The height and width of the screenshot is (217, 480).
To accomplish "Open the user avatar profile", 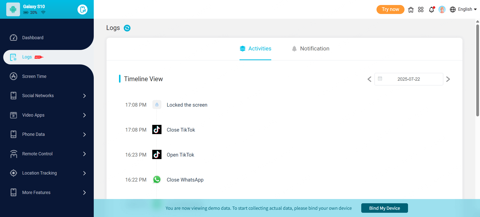I will [442, 9].
